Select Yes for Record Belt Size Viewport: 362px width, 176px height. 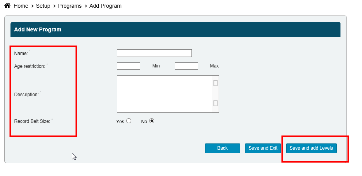[x=129, y=121]
